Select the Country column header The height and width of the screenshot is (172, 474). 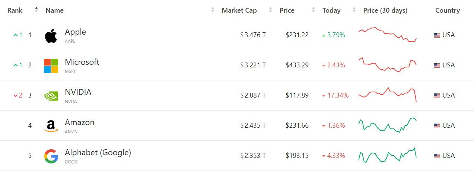click(x=448, y=10)
